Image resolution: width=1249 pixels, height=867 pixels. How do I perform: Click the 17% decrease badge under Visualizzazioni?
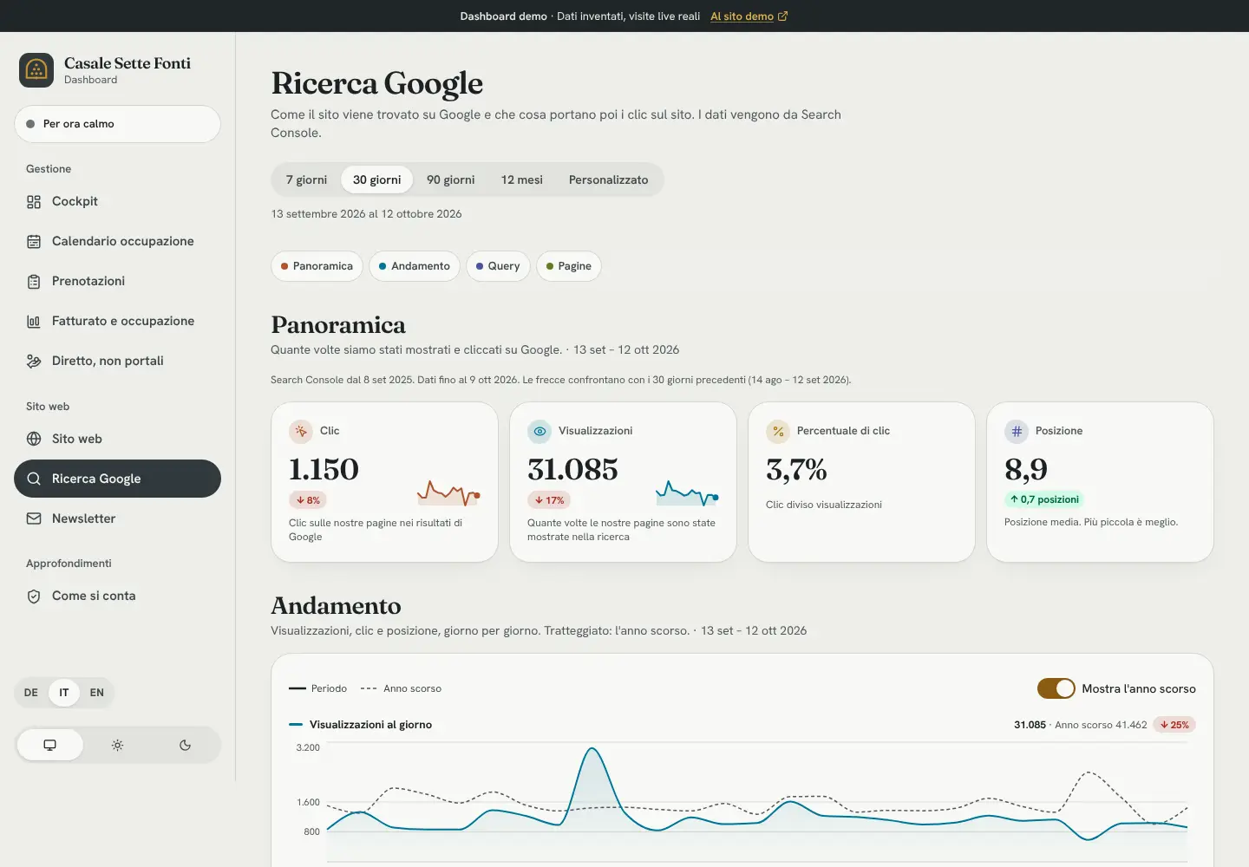[x=549, y=500]
